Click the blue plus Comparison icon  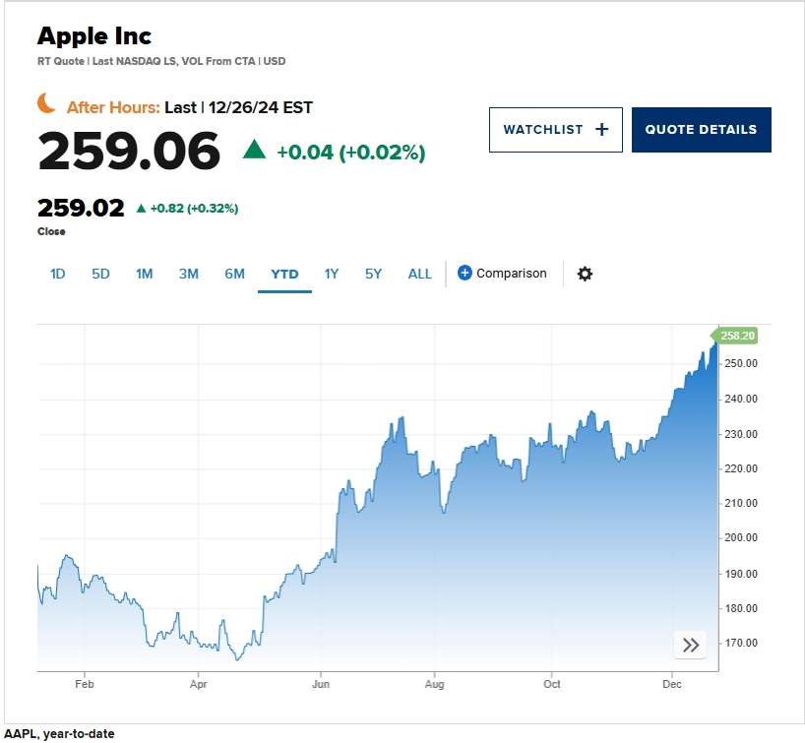(x=464, y=273)
